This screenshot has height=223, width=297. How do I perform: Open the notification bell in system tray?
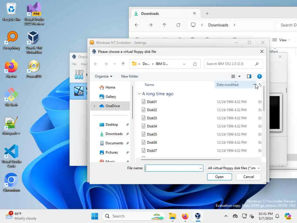(x=277, y=216)
